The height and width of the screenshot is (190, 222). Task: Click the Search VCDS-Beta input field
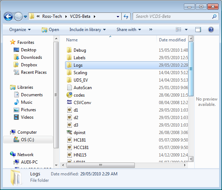pos(173,16)
